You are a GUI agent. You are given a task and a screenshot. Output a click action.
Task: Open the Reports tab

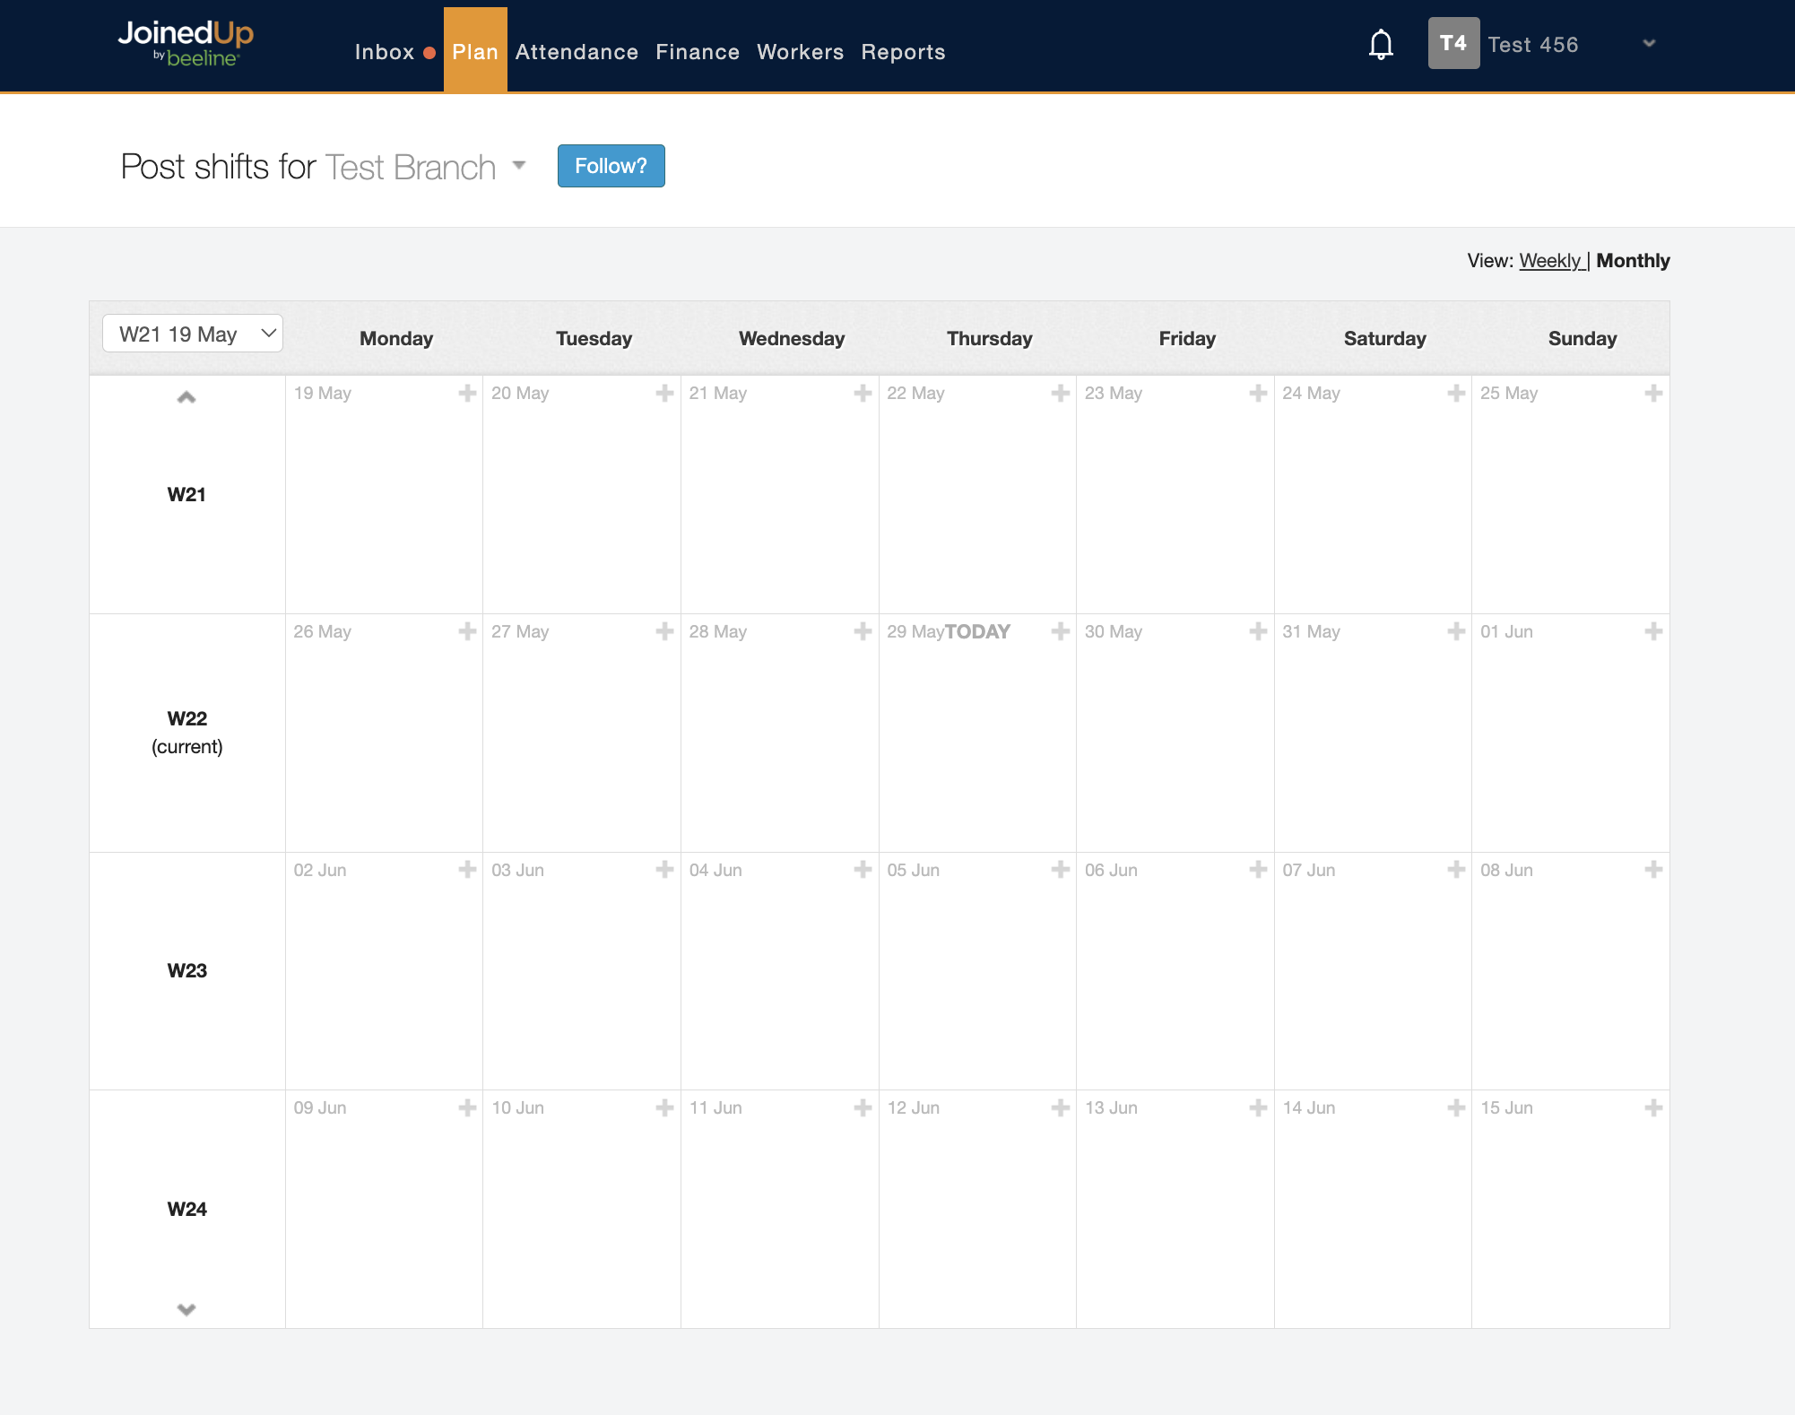click(x=903, y=52)
